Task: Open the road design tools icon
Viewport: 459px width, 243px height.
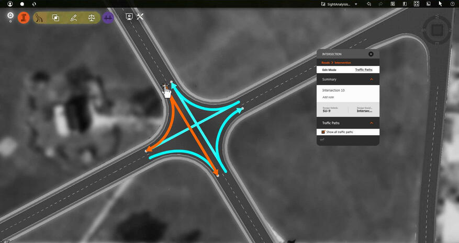Action: click(x=40, y=17)
